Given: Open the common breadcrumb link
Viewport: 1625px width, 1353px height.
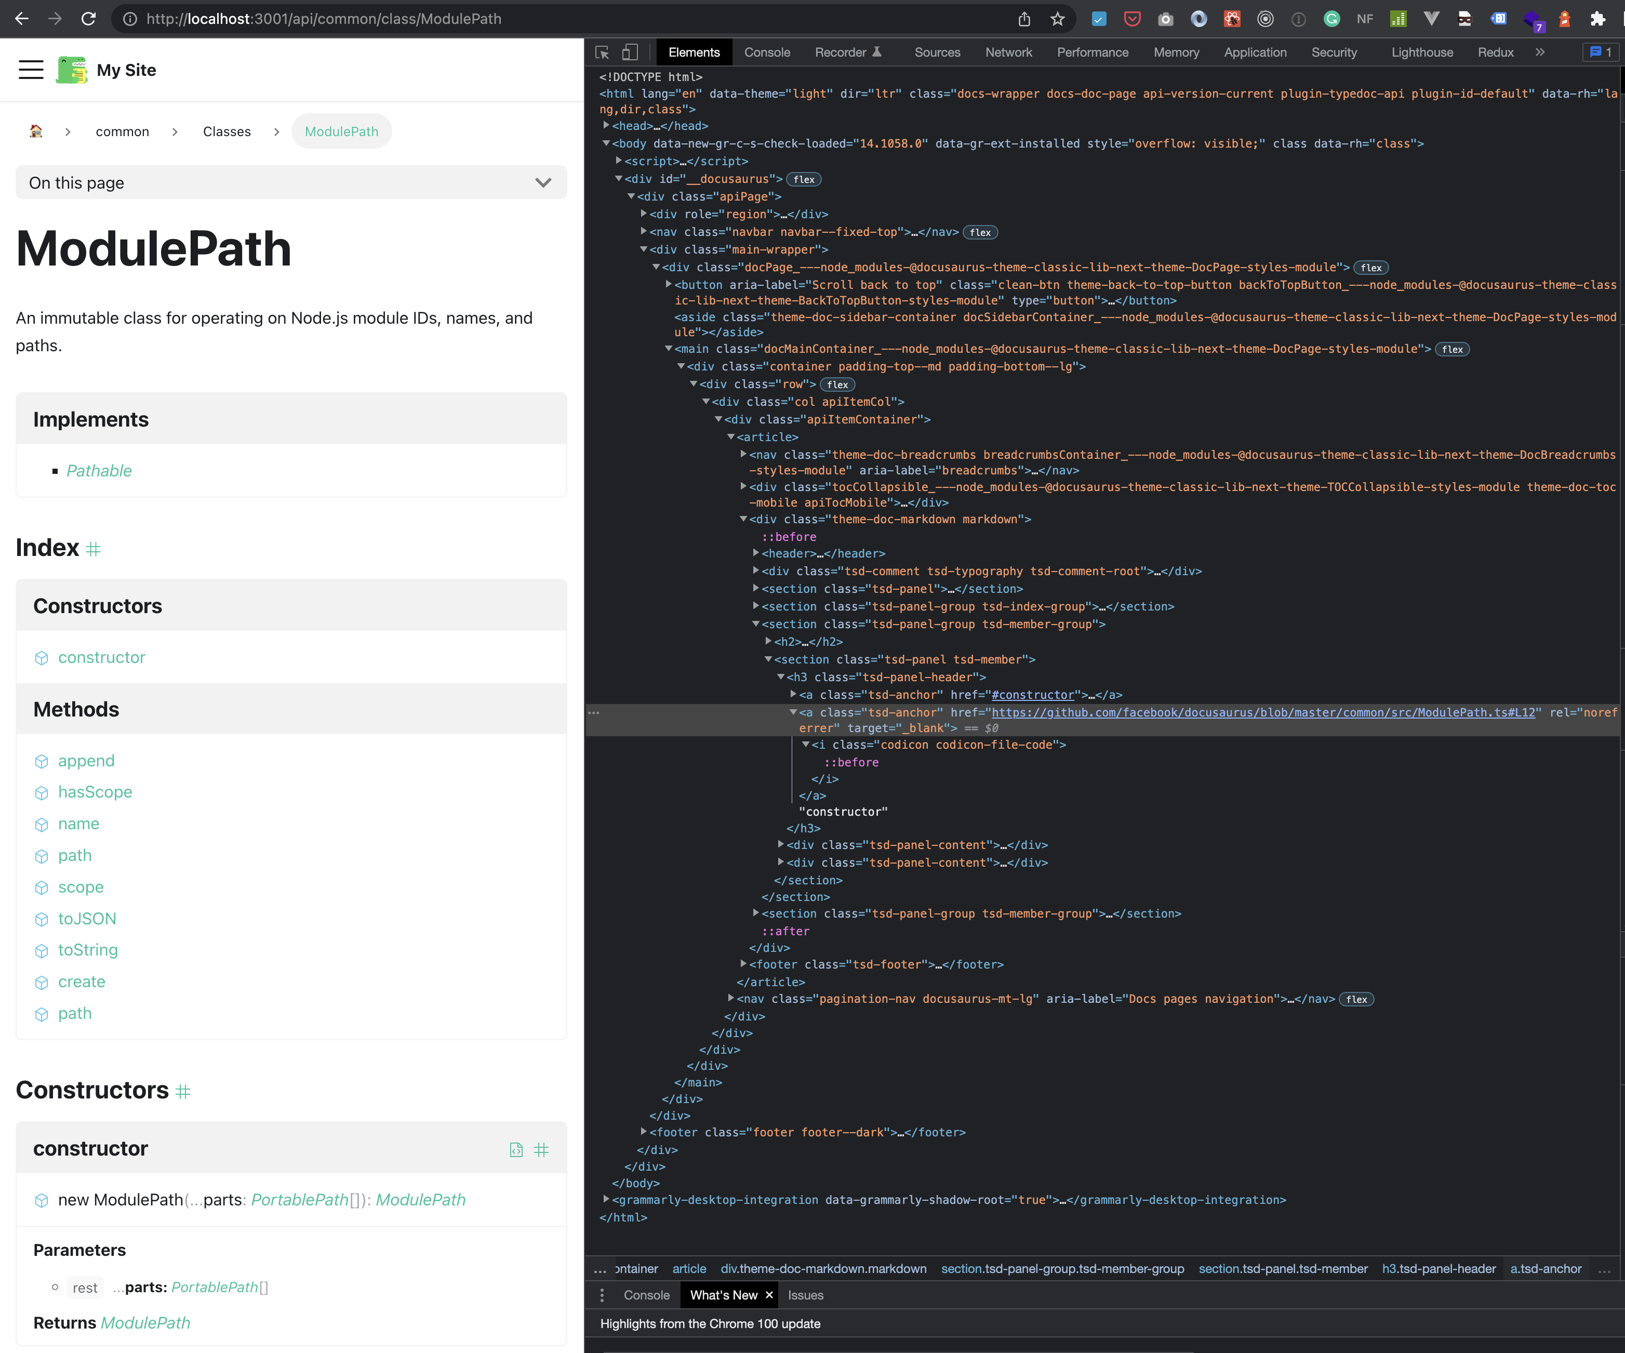Looking at the screenshot, I should click(122, 131).
